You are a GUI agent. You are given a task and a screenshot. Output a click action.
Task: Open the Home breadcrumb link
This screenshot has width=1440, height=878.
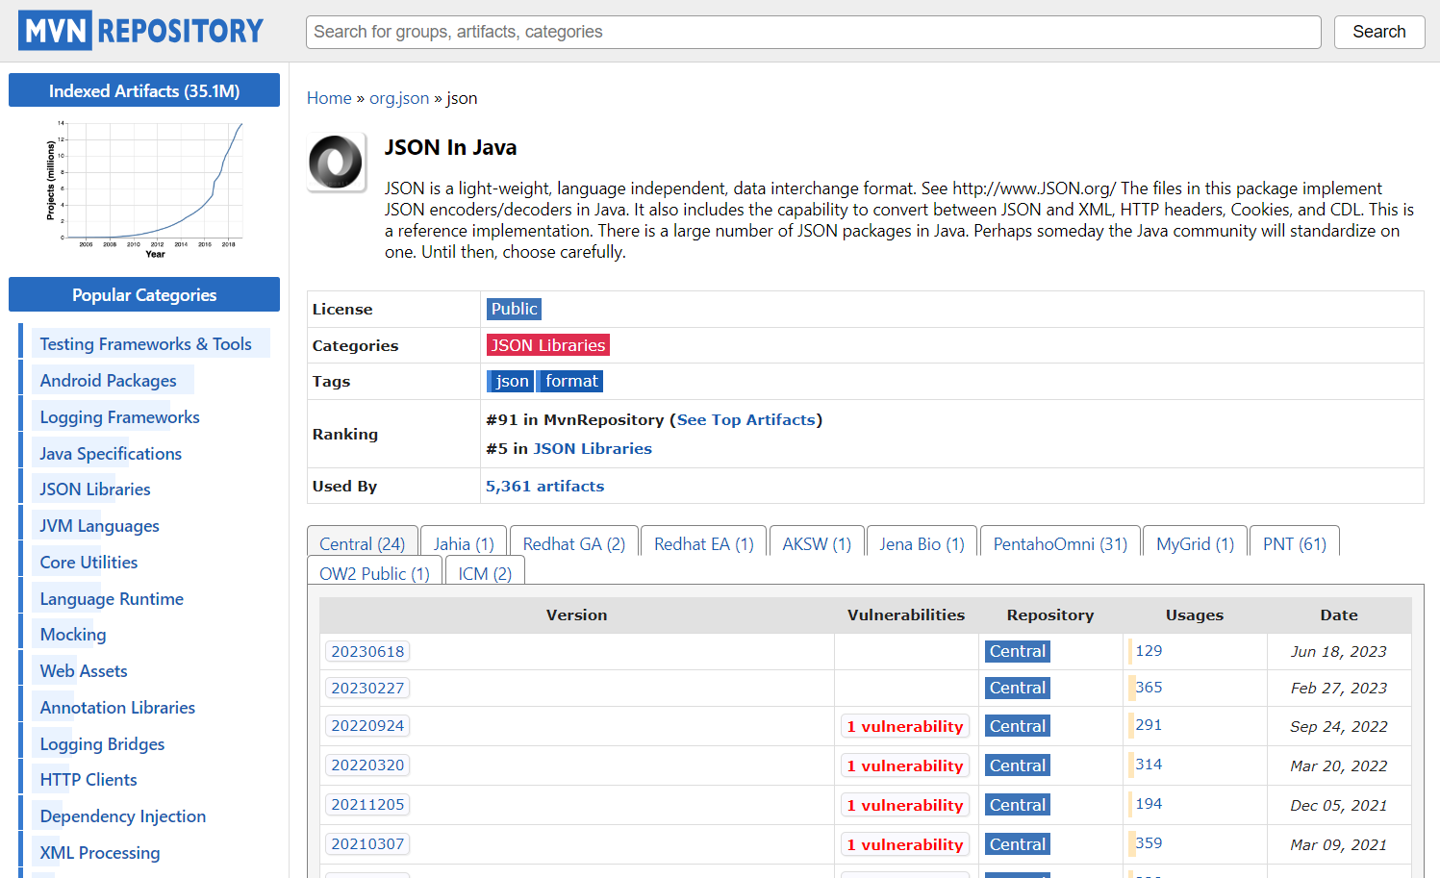pos(329,98)
